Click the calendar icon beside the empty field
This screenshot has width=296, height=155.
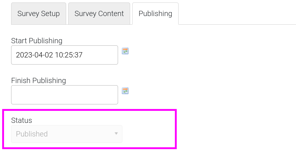point(125,91)
